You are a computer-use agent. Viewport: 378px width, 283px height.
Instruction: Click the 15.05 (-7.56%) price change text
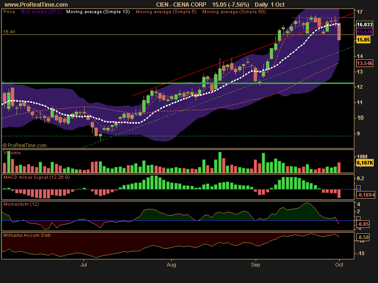pos(231,5)
